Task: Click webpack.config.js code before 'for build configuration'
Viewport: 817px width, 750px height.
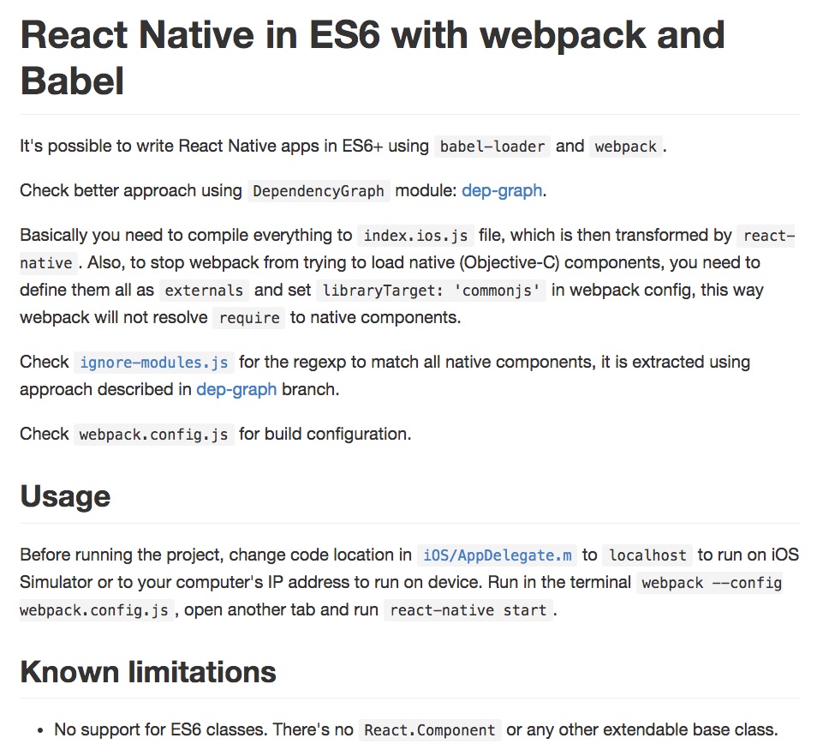Action: click(x=154, y=434)
